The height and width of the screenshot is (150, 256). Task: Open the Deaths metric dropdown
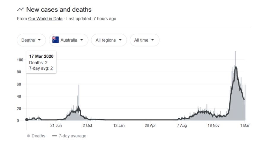(31, 40)
